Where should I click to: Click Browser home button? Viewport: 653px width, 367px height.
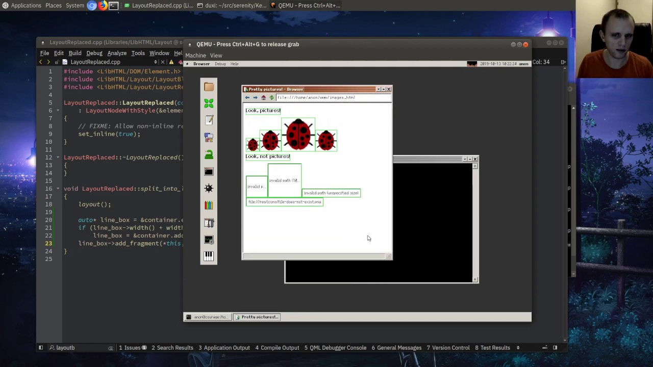pos(263,97)
